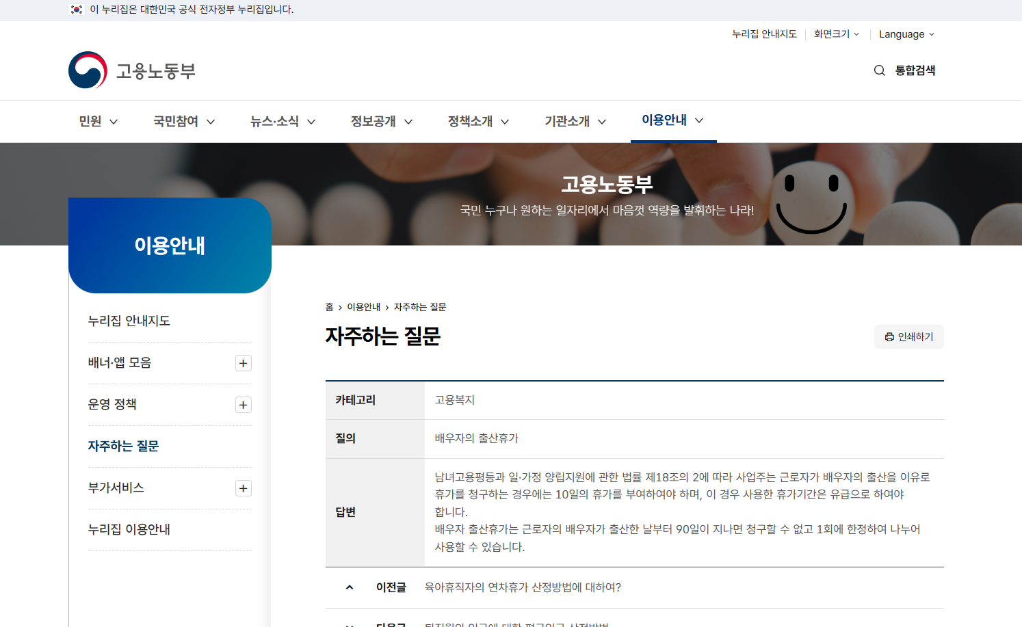Open the 이용안내 top menu
The image size is (1022, 627).
[x=672, y=120]
